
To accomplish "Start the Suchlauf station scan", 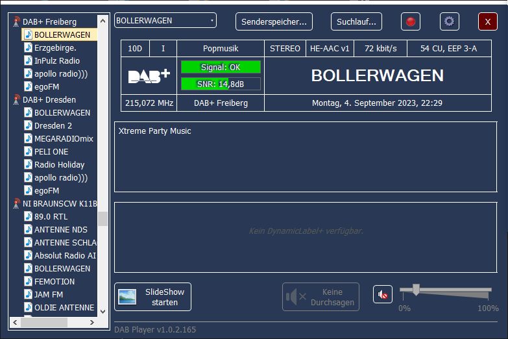I will (356, 21).
